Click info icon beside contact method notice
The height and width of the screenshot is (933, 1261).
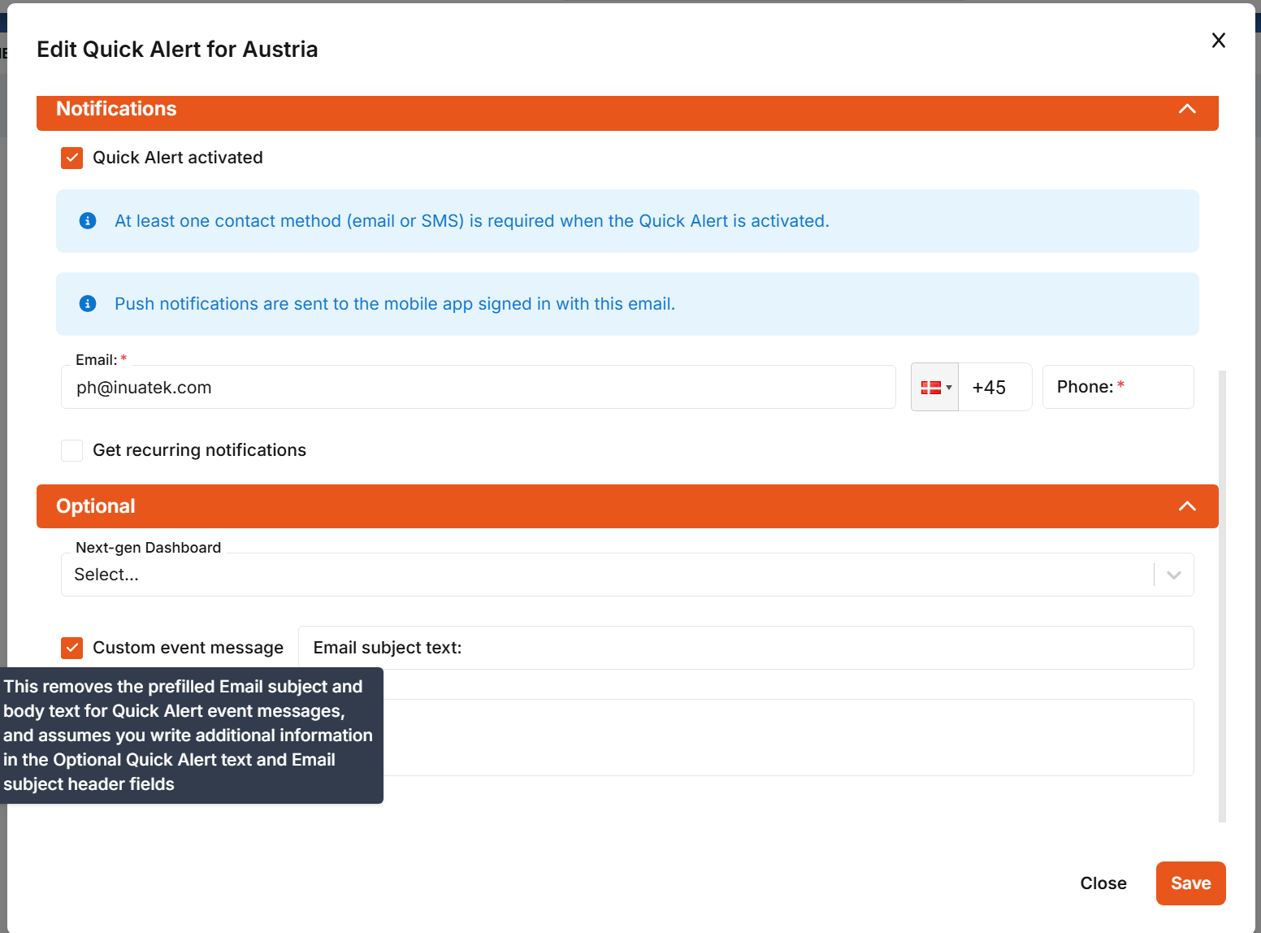(88, 221)
